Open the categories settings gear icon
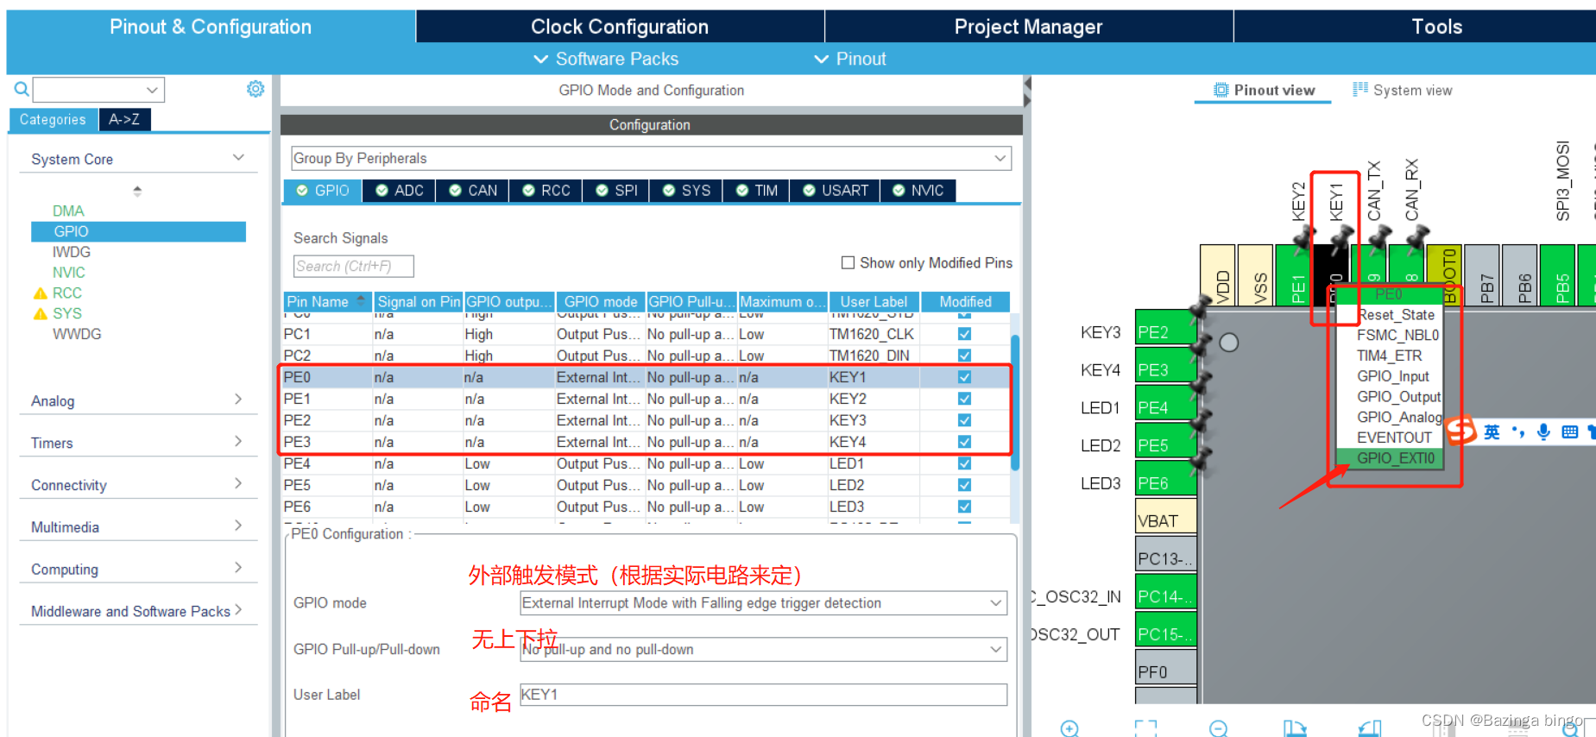The height and width of the screenshot is (737, 1596). [255, 89]
